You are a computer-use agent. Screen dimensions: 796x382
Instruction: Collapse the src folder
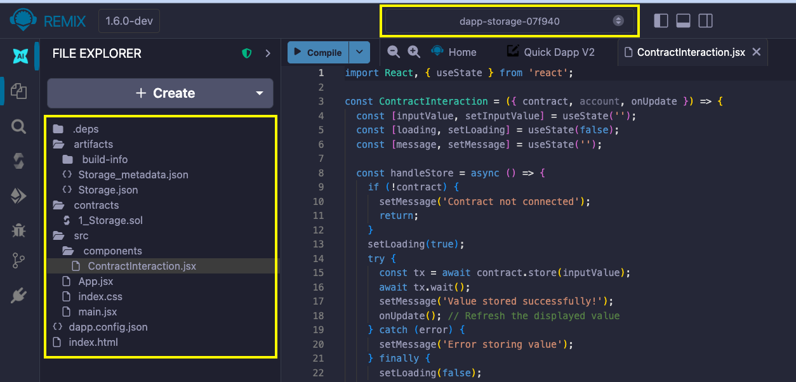[x=71, y=235]
